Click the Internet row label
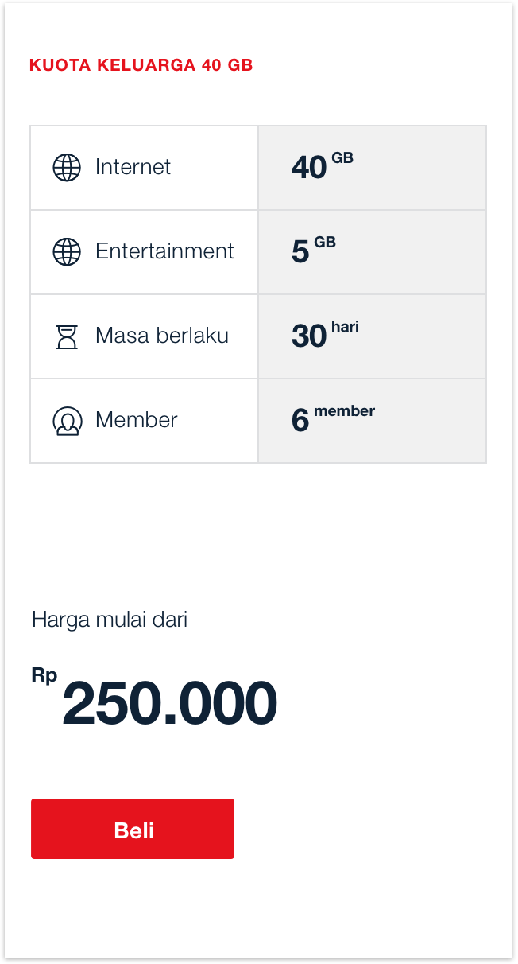 [133, 167]
